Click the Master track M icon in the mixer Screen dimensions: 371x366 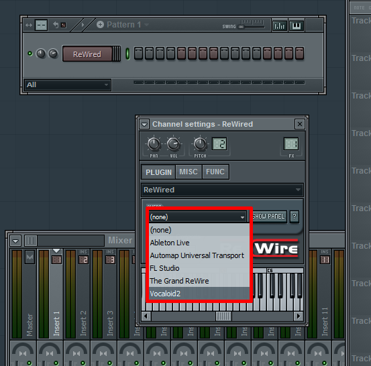(x=30, y=257)
